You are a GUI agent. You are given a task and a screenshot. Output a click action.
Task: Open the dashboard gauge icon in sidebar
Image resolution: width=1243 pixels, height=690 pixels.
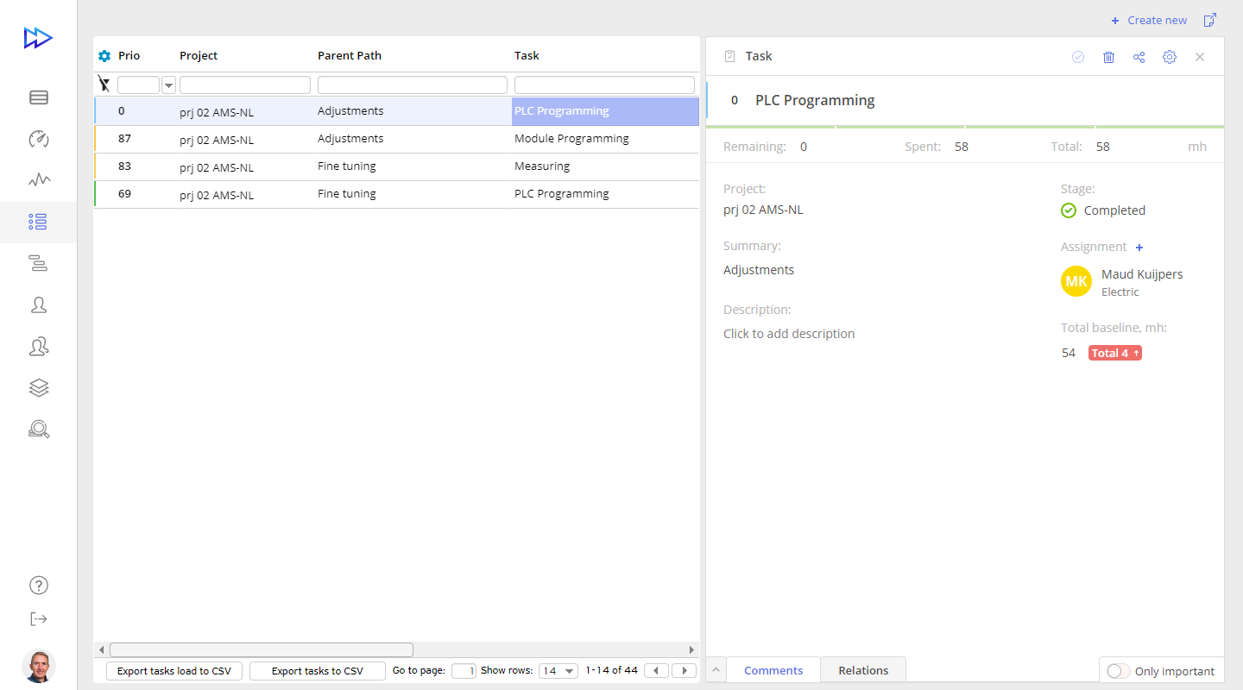tap(38, 139)
